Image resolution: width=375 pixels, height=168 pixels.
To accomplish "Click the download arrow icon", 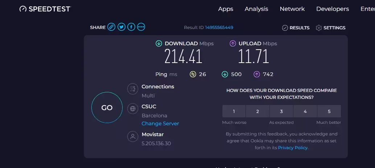I will point(159,43).
